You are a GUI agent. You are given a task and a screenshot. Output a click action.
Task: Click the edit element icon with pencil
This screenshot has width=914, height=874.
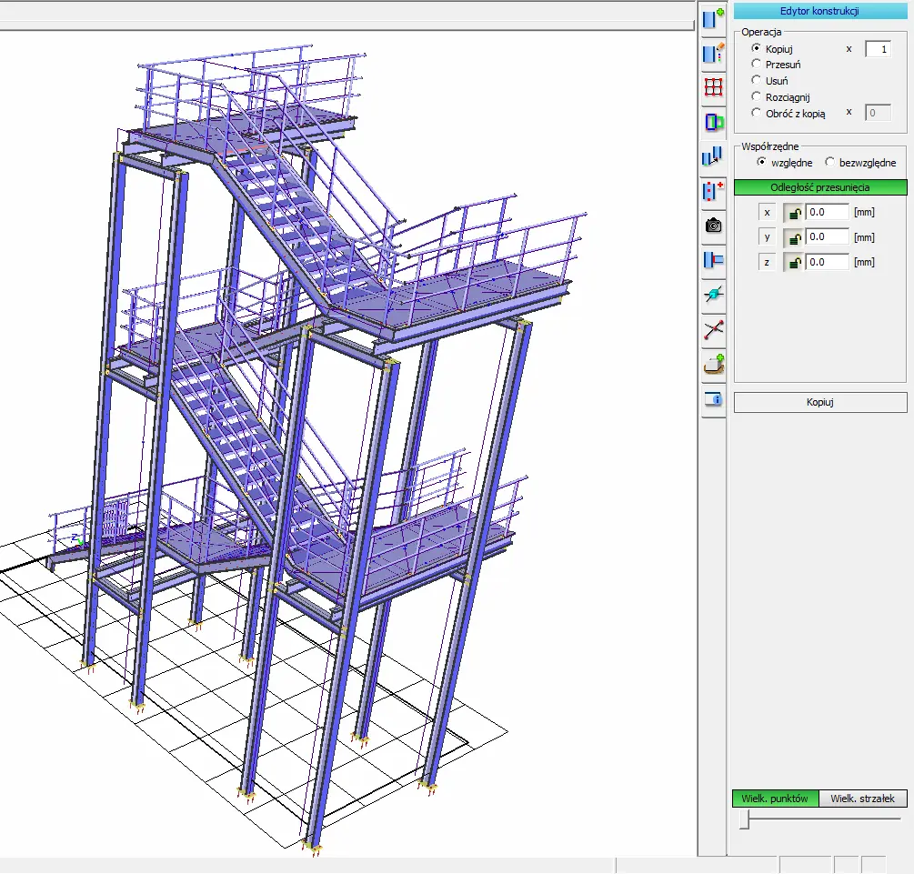[713, 53]
